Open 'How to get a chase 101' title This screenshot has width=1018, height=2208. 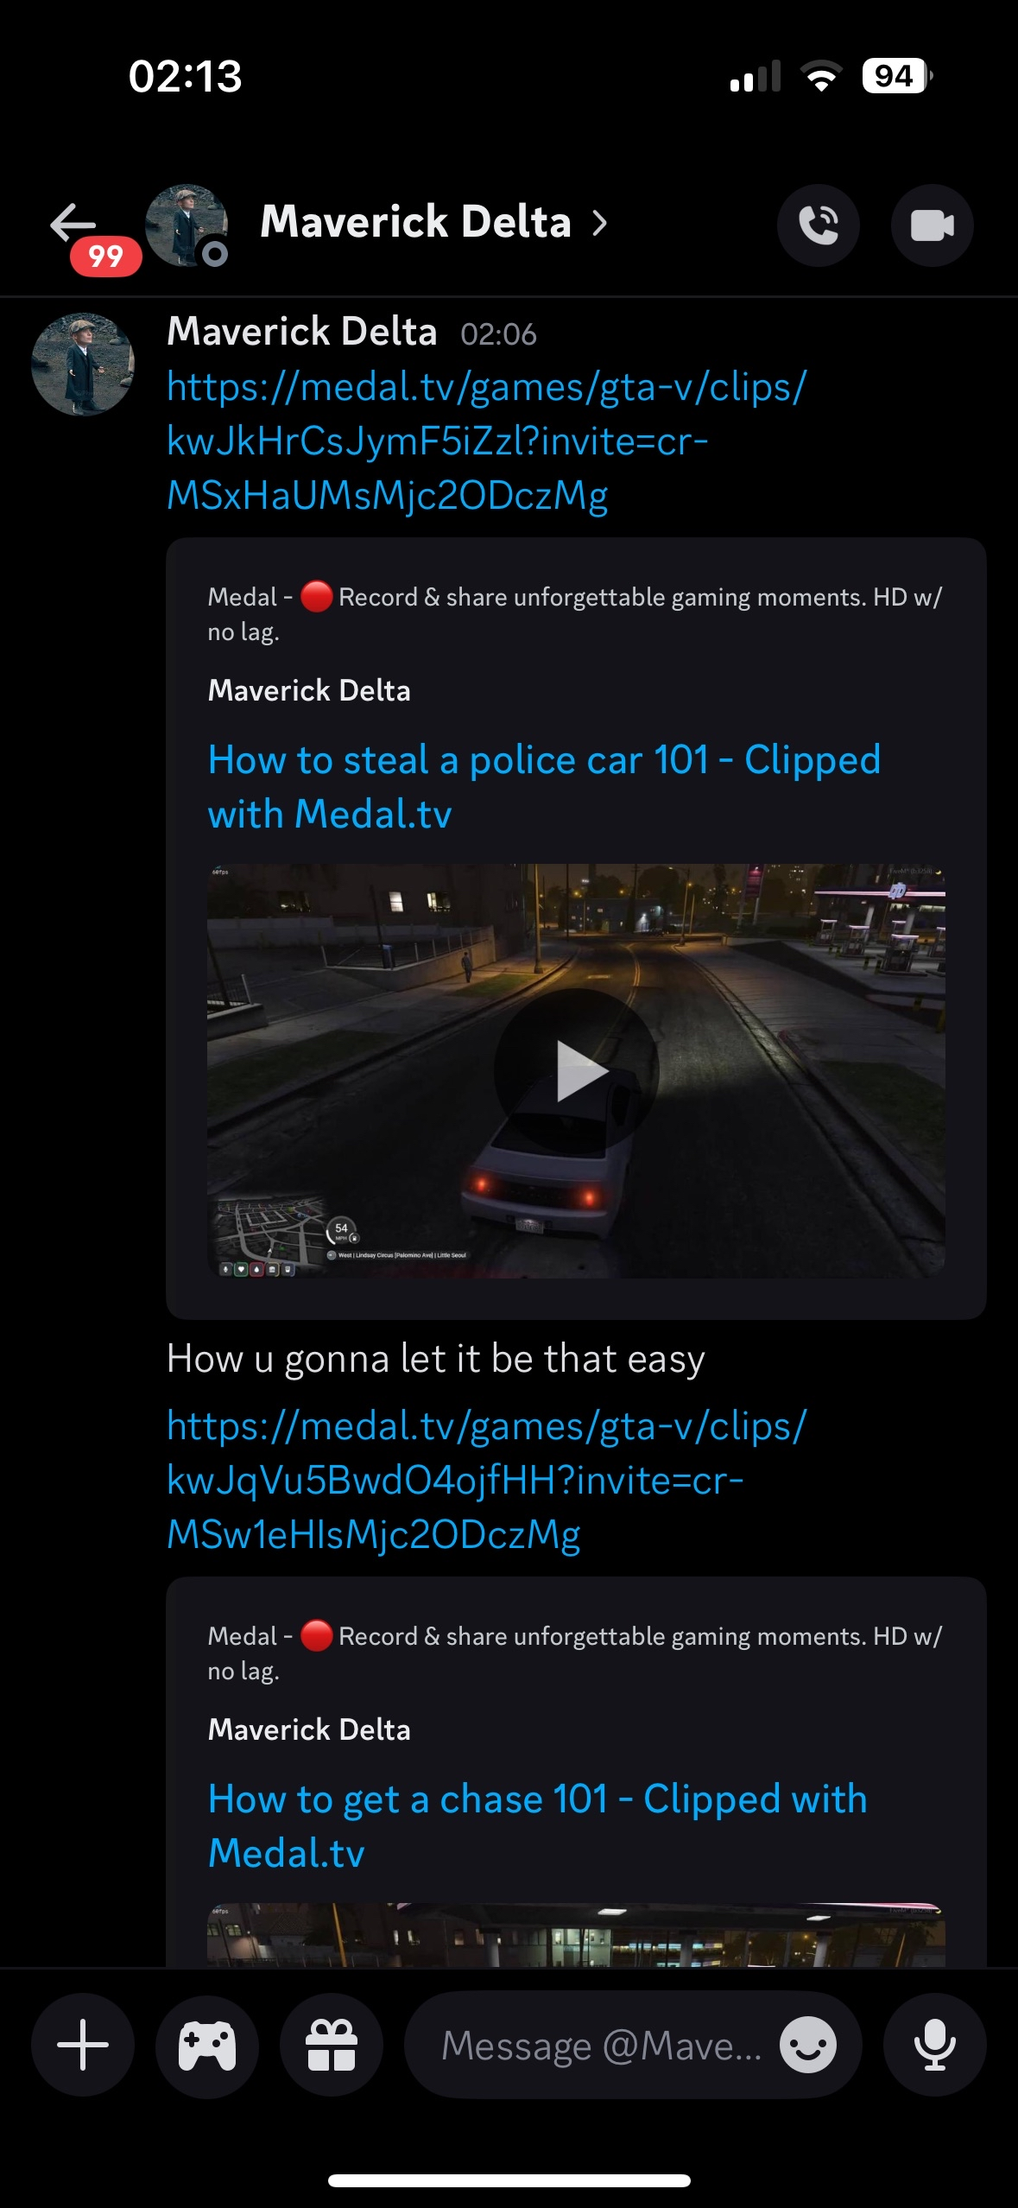[537, 1825]
